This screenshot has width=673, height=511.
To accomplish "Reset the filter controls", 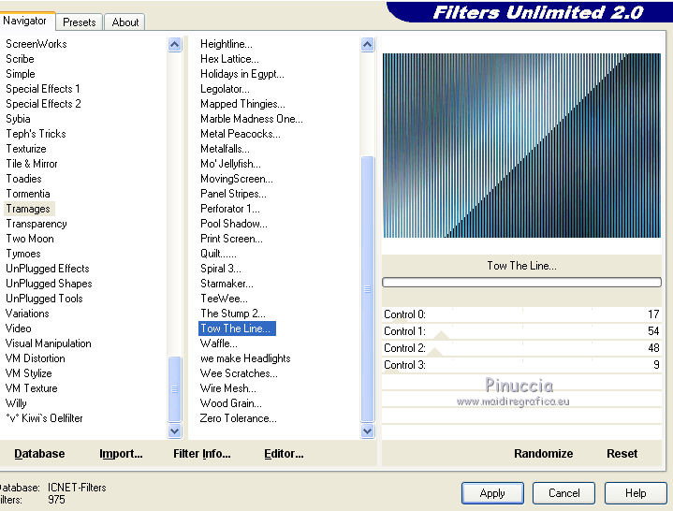I will (622, 454).
